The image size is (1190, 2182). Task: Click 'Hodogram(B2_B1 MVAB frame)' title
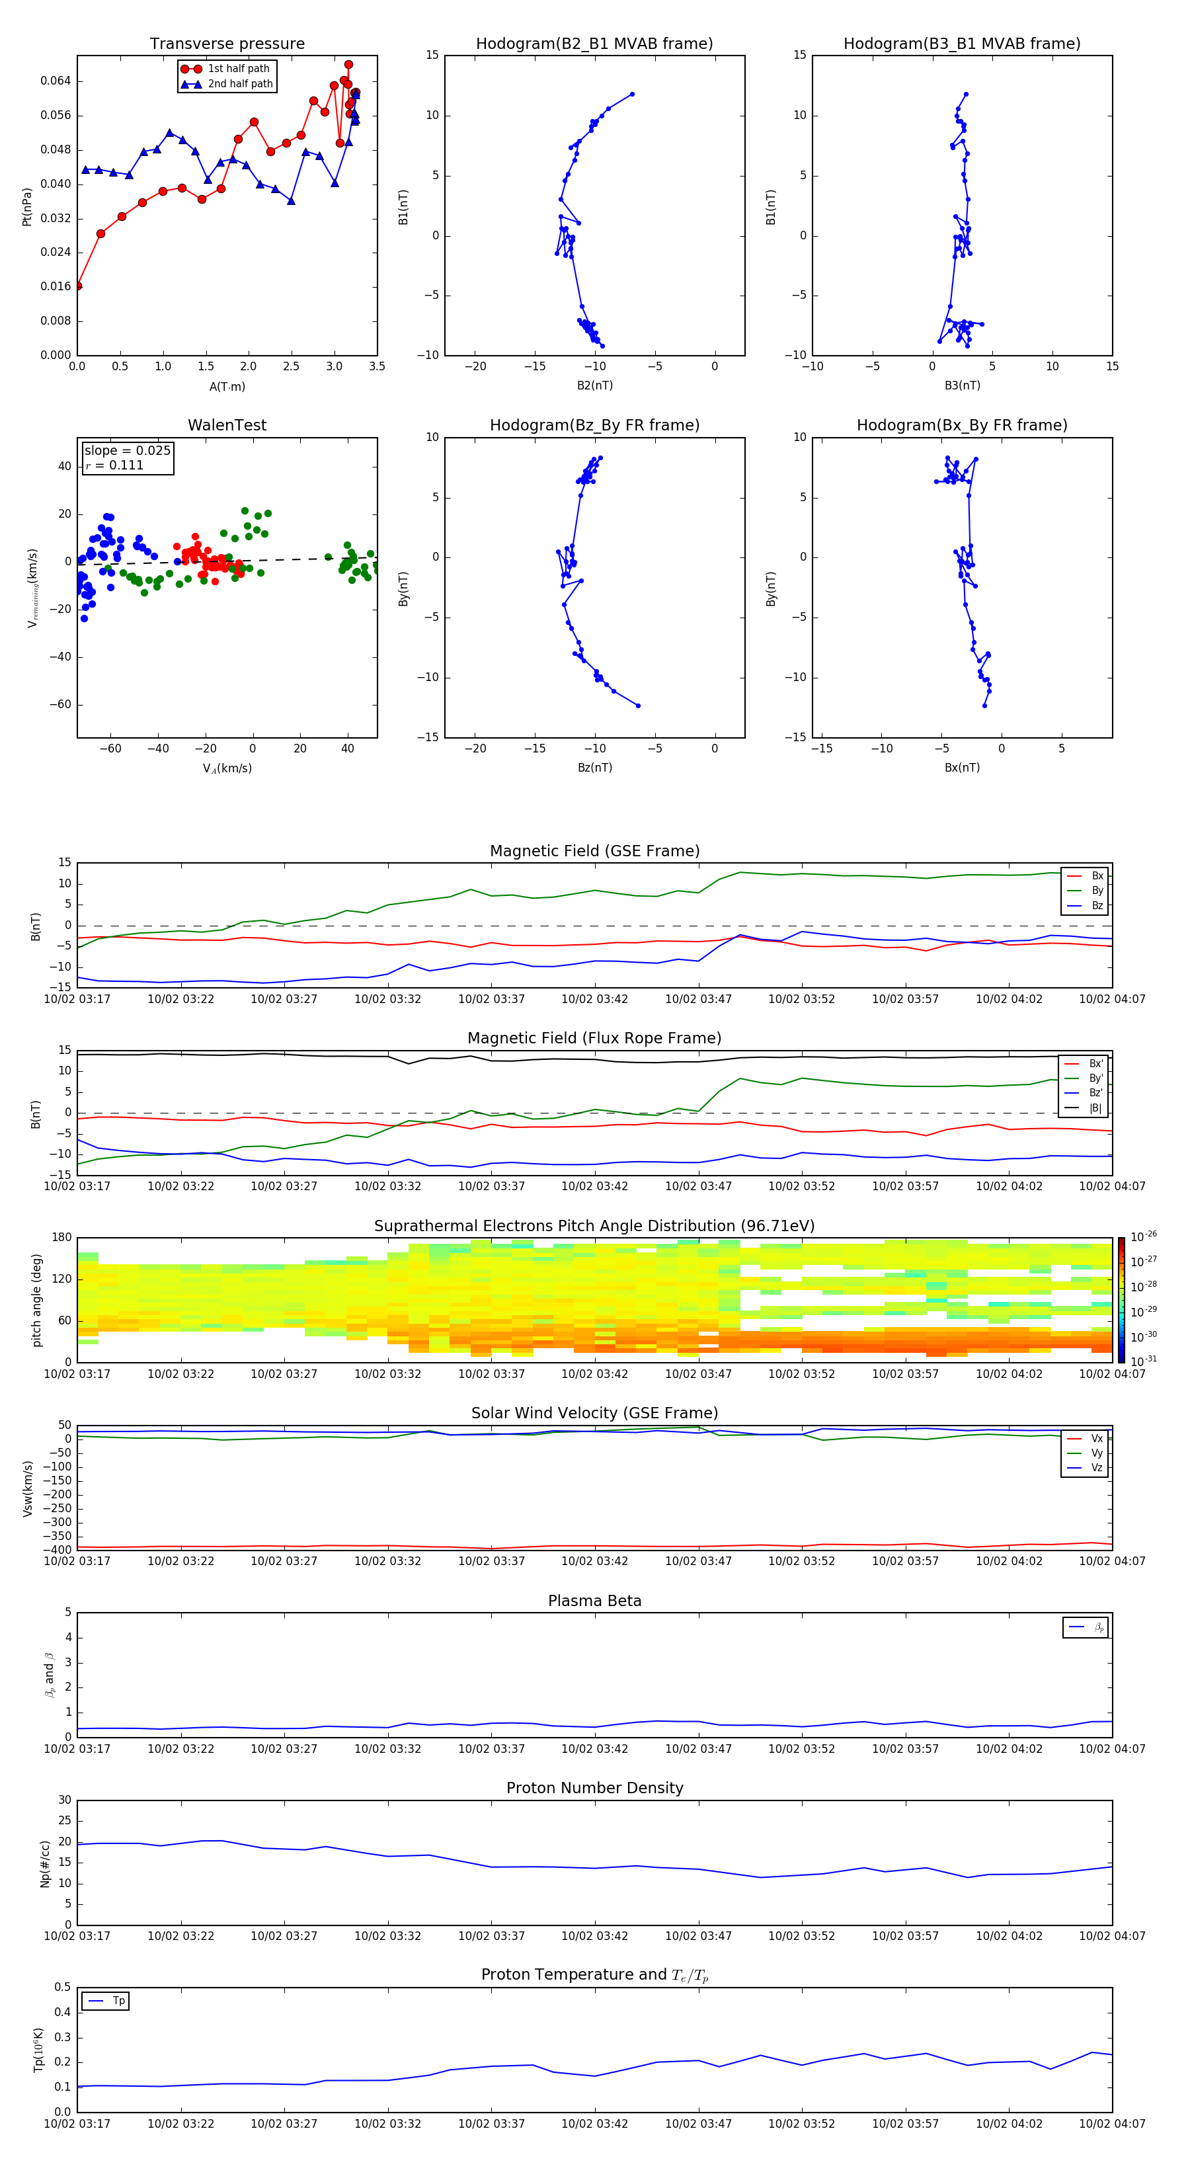[594, 44]
